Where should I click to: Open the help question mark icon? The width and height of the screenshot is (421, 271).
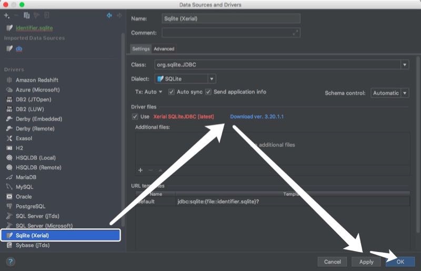coord(11,262)
